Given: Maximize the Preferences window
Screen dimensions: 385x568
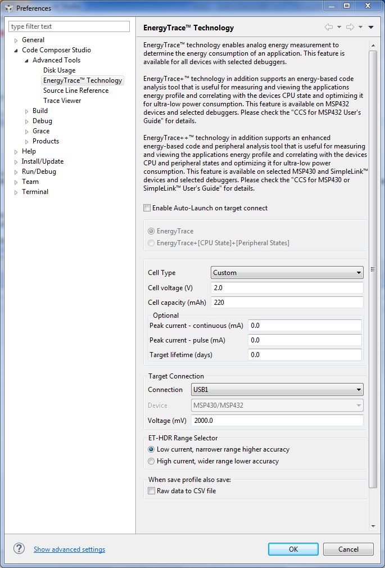Looking at the screenshot, I should (347, 6).
